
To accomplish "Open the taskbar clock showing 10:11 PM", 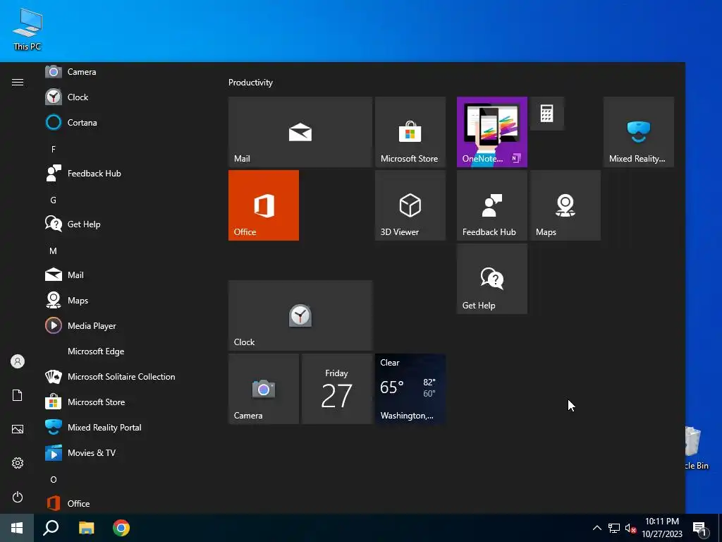I will [661, 528].
